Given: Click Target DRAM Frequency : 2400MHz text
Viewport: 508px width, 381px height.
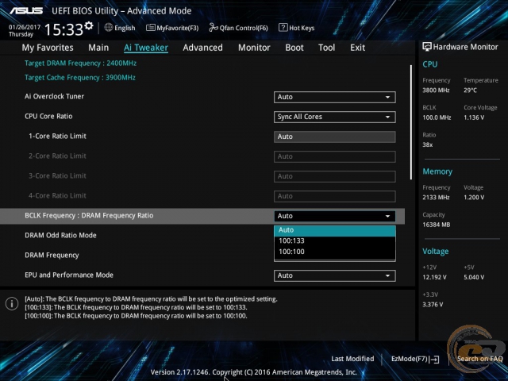Looking at the screenshot, I should pyautogui.click(x=81, y=63).
